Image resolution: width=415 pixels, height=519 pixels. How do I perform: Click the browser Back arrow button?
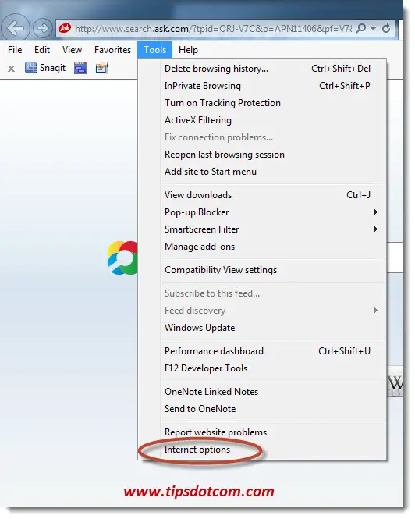16,28
